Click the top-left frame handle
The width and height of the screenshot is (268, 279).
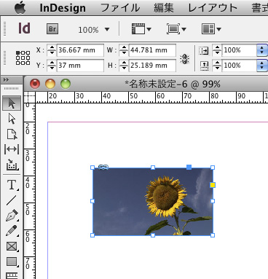tap(92, 168)
